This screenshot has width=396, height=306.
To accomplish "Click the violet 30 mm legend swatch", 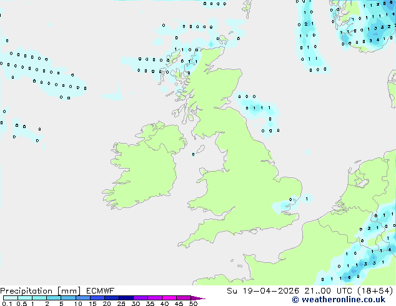I will point(141,298).
